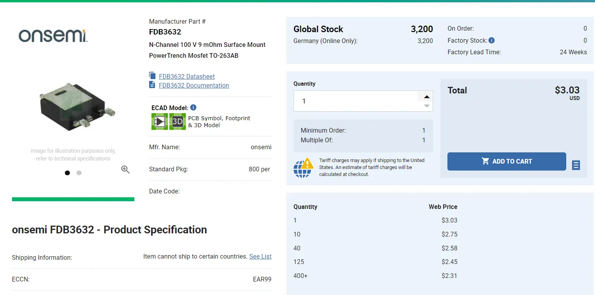Click the Minimum Order label
The width and height of the screenshot is (595, 295).
pyautogui.click(x=323, y=130)
